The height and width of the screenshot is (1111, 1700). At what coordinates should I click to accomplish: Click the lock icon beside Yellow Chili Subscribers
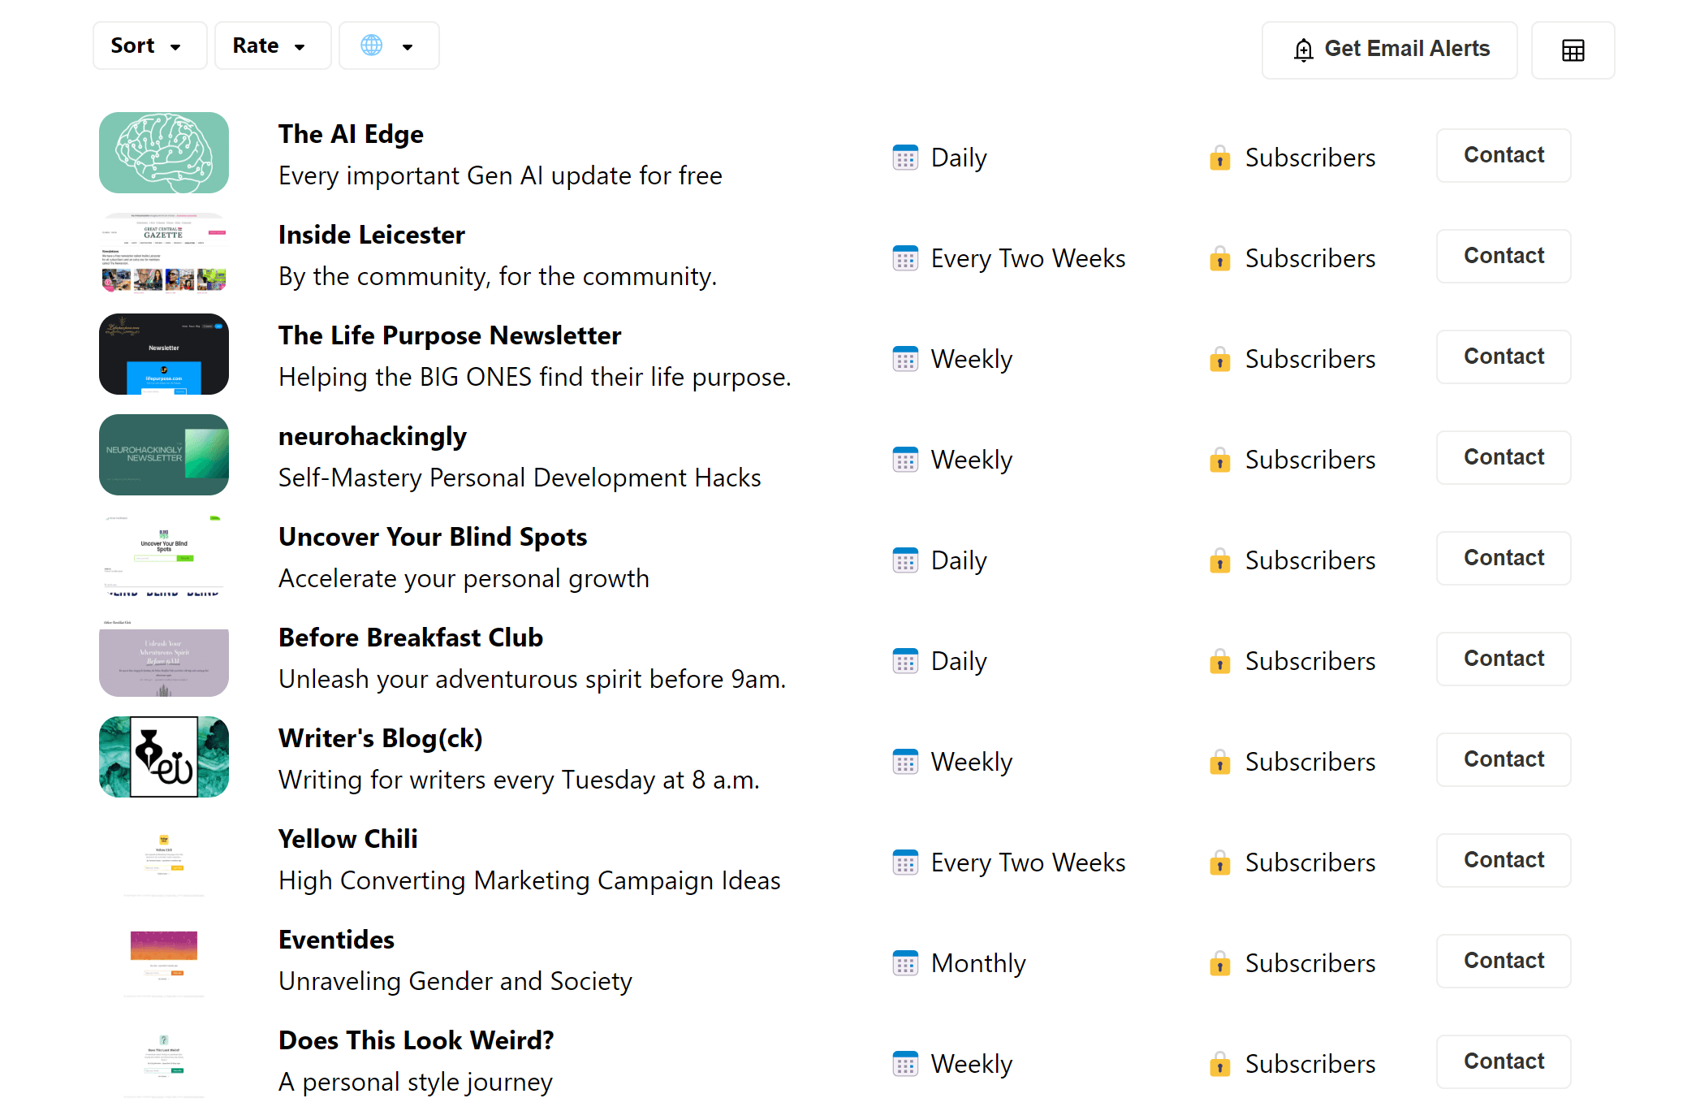click(1219, 863)
